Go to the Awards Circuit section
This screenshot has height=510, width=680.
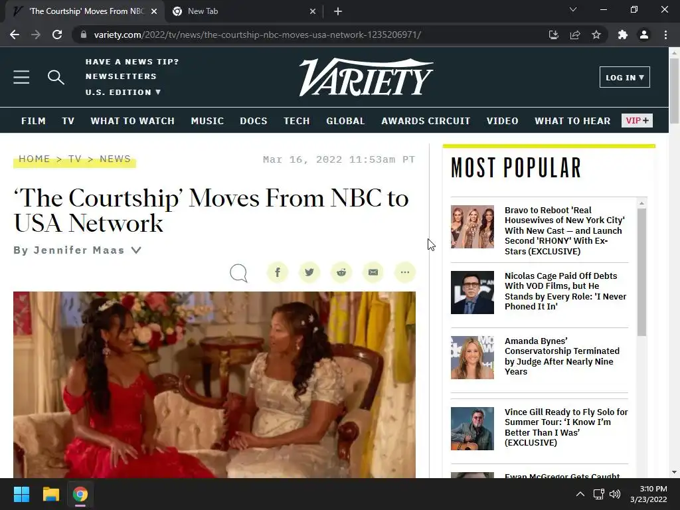click(x=426, y=121)
